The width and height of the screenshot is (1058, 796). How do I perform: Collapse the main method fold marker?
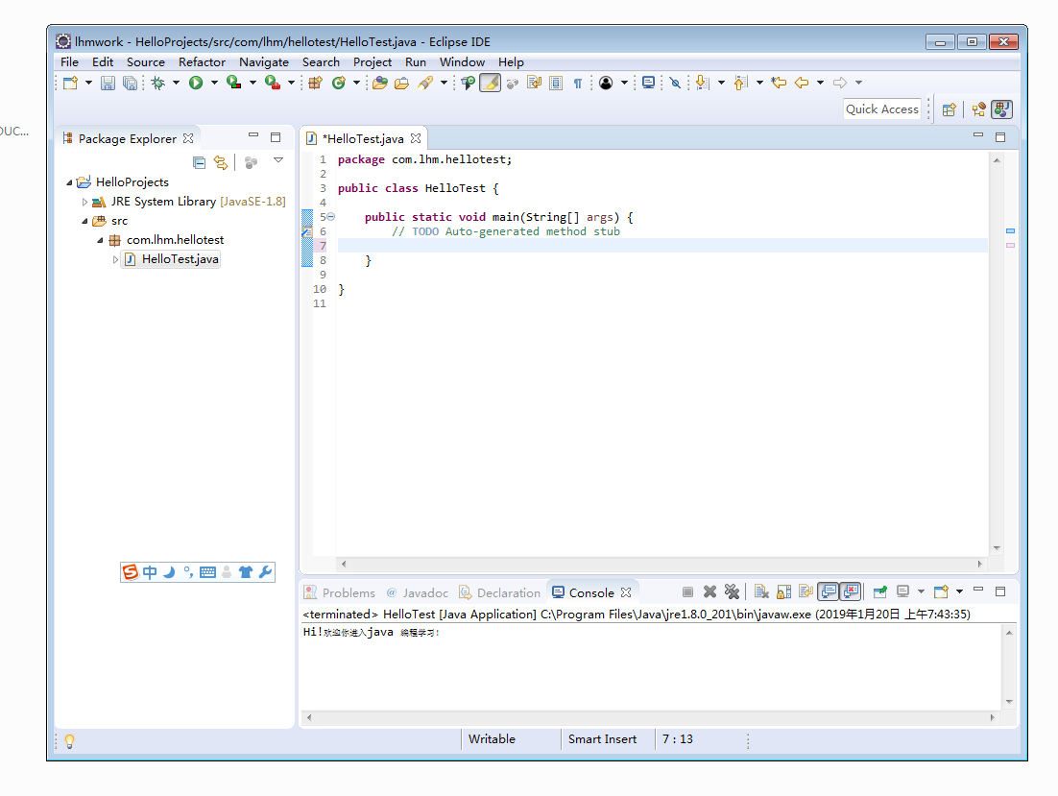[330, 217]
